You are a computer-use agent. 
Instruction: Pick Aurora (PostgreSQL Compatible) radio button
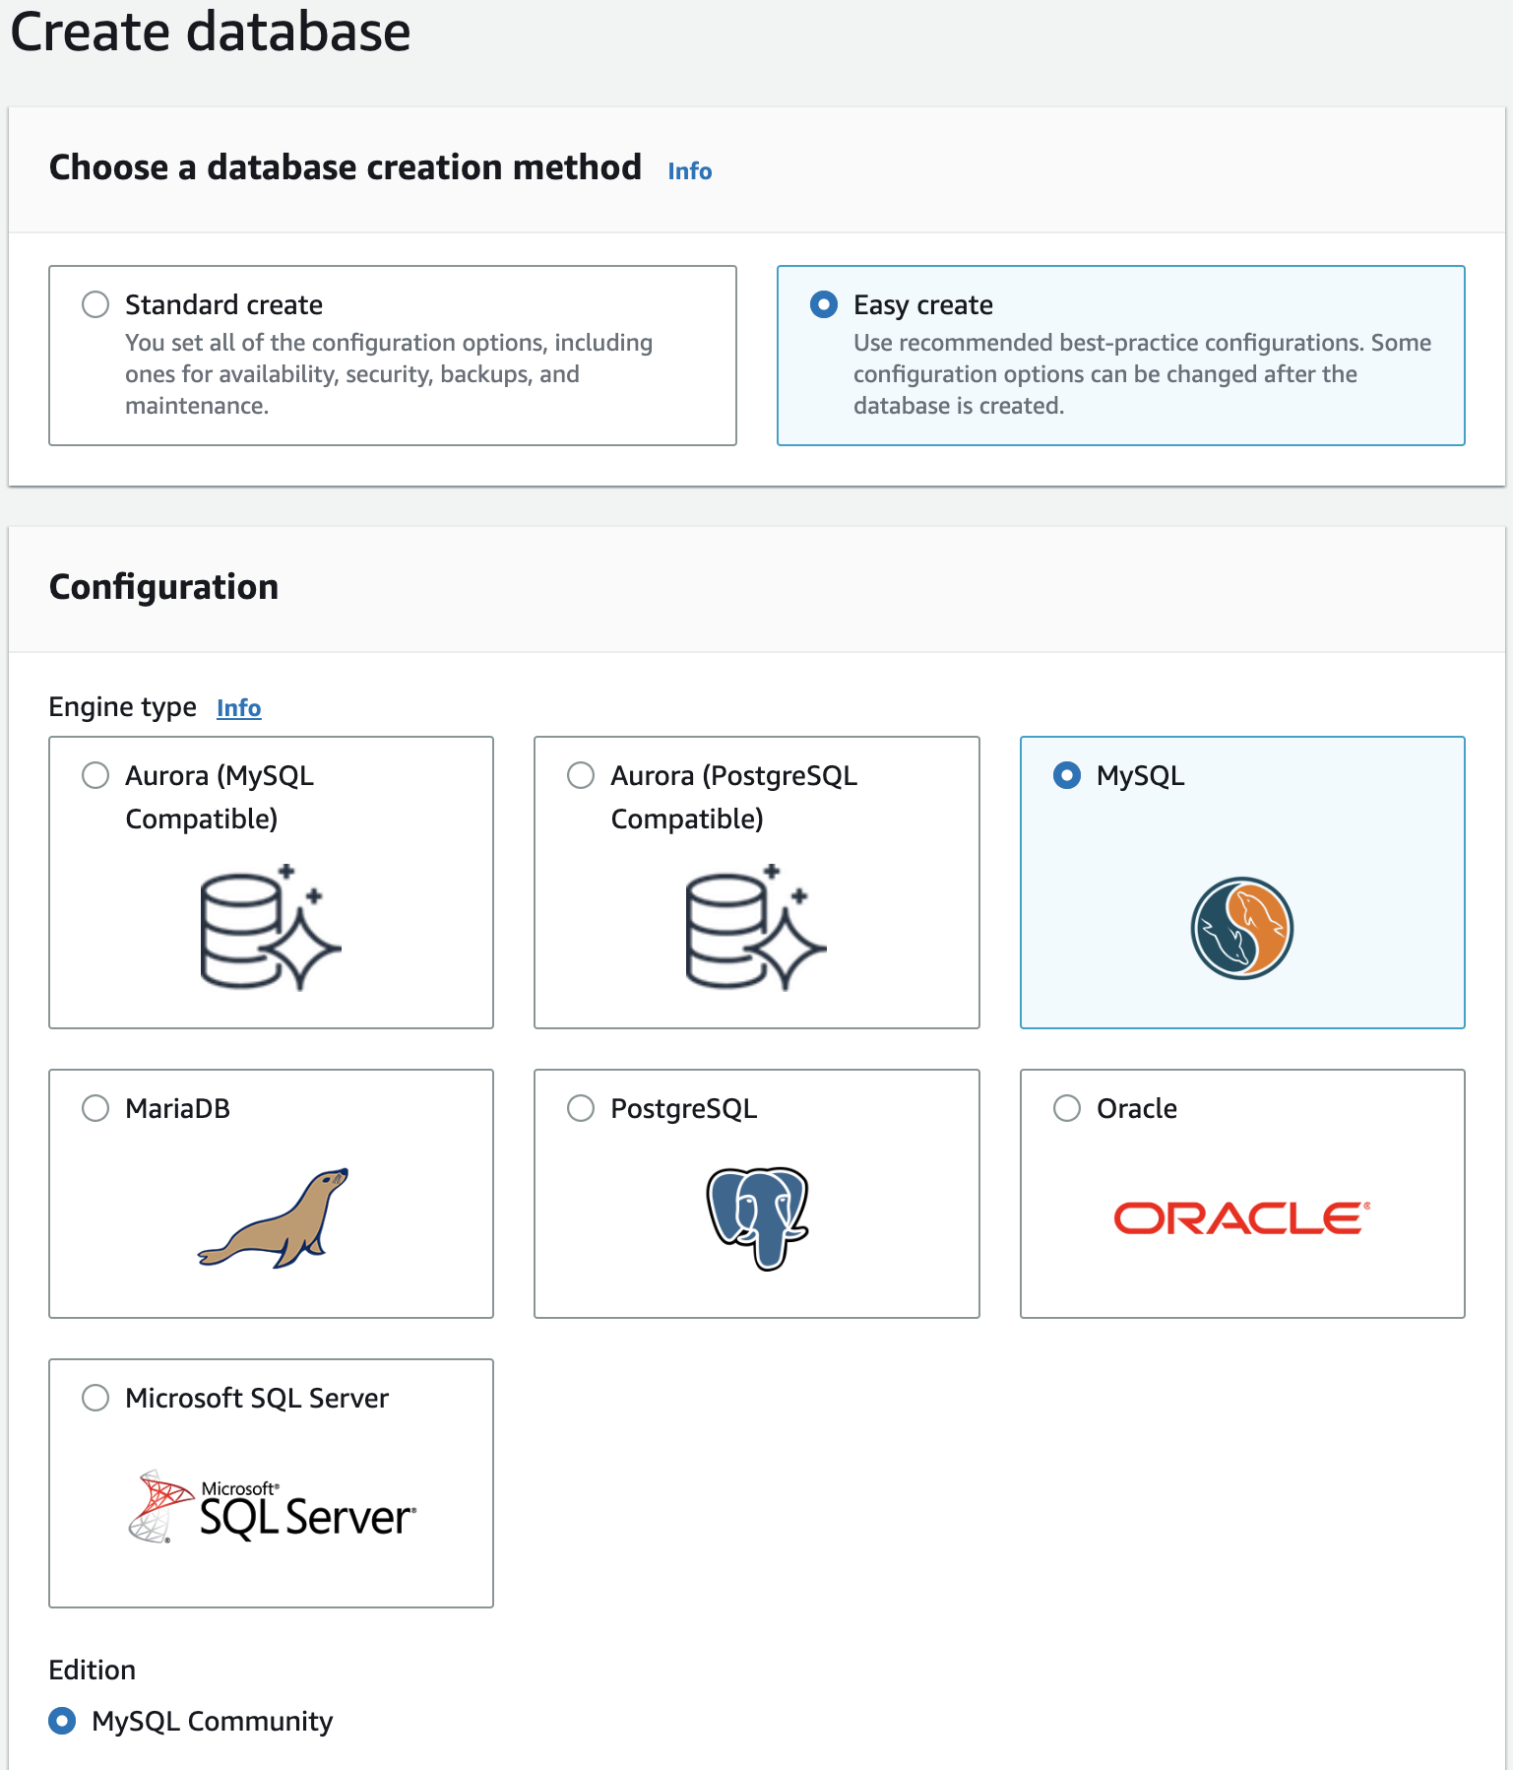pos(581,775)
